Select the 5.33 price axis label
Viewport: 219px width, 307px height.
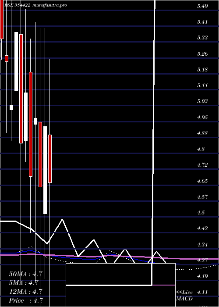point(202,38)
